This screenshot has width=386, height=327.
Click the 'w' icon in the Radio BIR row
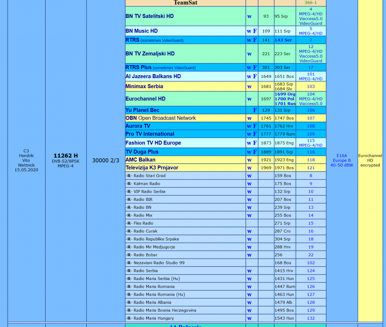coord(249,200)
